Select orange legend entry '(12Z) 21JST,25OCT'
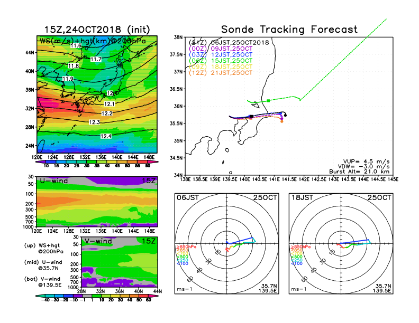419x323 pixels. pos(221,73)
